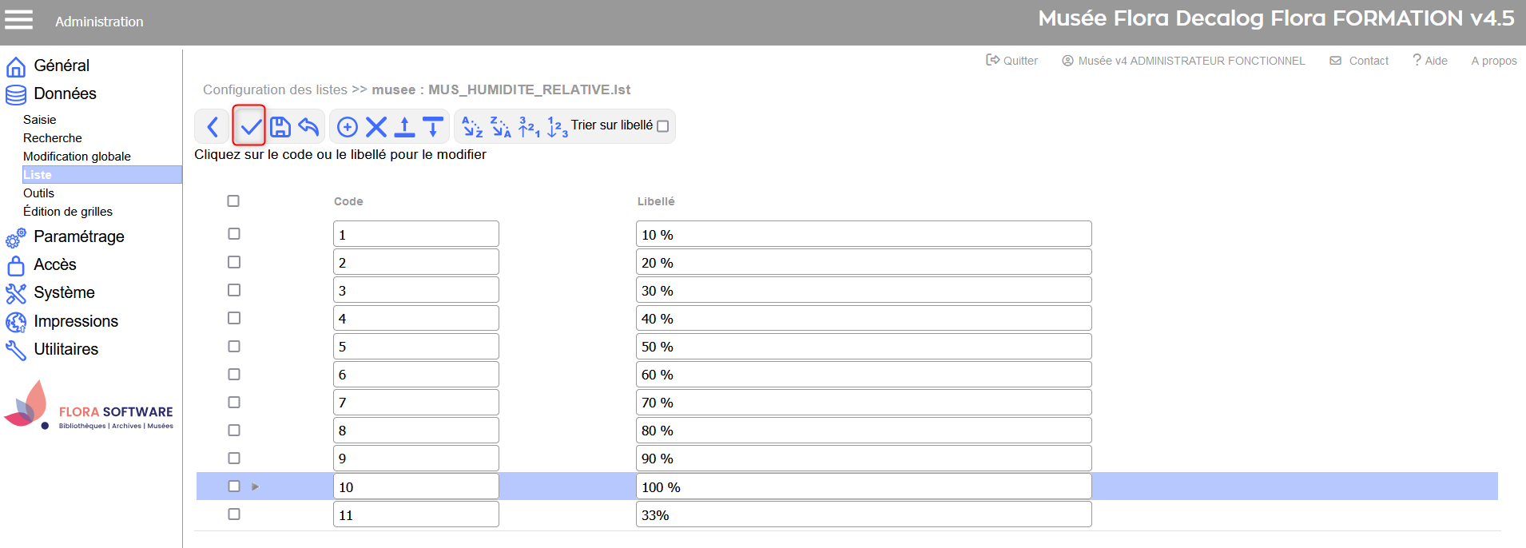Add a new entry with the plus icon

(348, 126)
